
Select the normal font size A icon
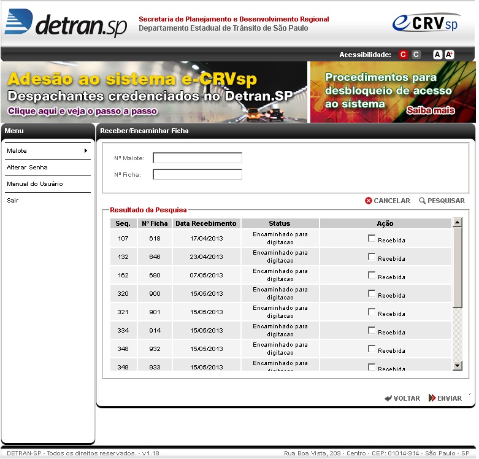(437, 55)
